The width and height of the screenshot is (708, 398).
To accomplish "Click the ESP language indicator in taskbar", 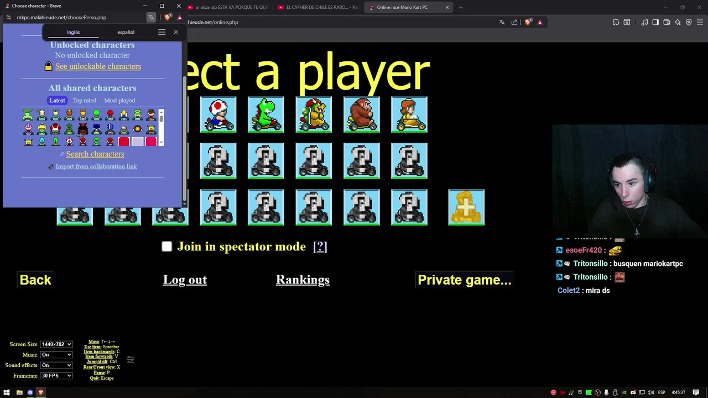I will 662,392.
